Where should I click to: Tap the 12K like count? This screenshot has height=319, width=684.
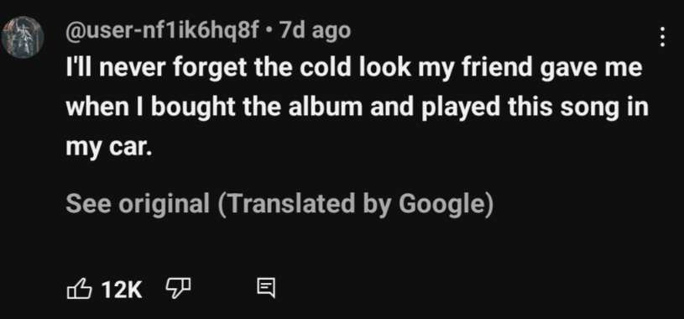[122, 290]
